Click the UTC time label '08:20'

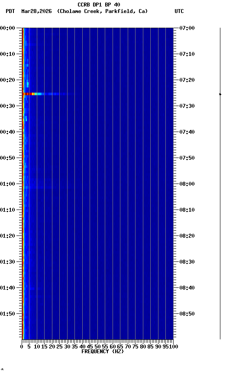[x=187, y=236]
